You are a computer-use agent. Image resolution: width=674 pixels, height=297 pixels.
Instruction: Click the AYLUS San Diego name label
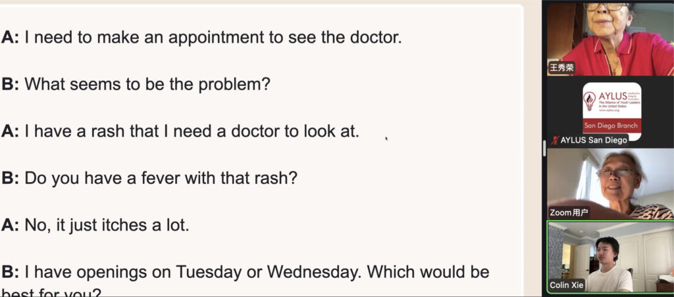[593, 140]
